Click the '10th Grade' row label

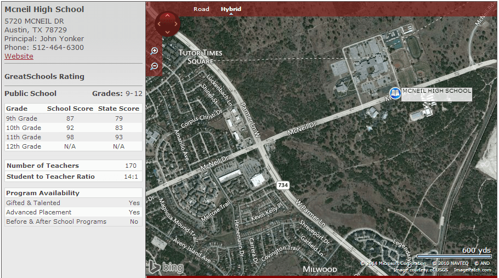point(24,128)
